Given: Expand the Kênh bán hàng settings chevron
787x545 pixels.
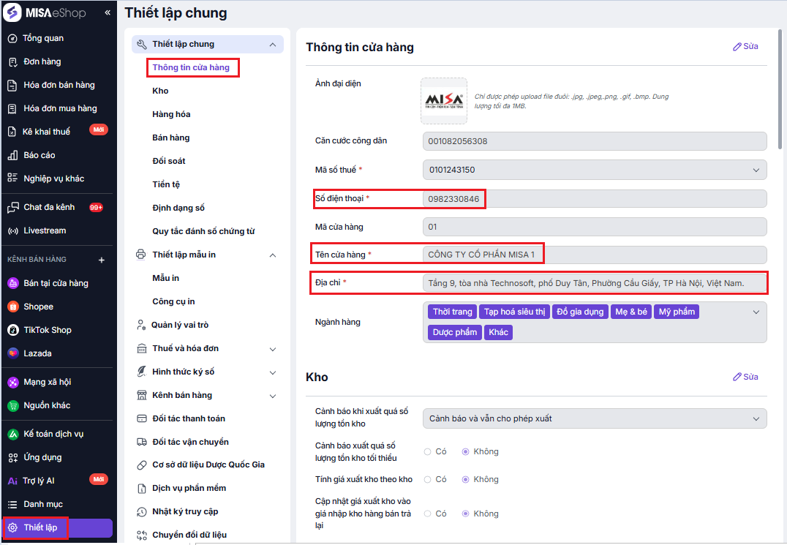Looking at the screenshot, I should [273, 396].
